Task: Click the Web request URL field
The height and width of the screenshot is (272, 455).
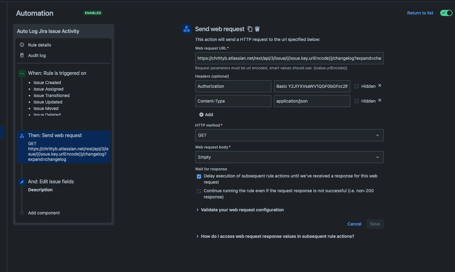Action: (289, 58)
